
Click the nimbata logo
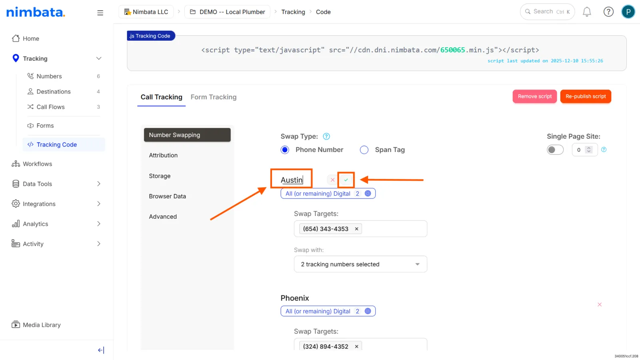pyautogui.click(x=36, y=12)
